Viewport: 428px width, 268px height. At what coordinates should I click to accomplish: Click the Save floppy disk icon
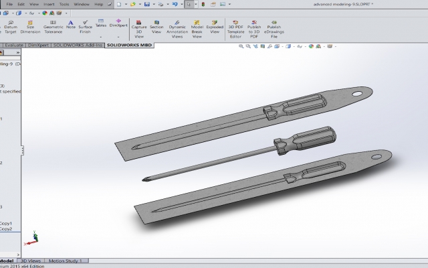(x=147, y=4)
